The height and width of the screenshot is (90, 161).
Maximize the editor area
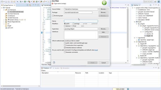[x=128, y=5]
